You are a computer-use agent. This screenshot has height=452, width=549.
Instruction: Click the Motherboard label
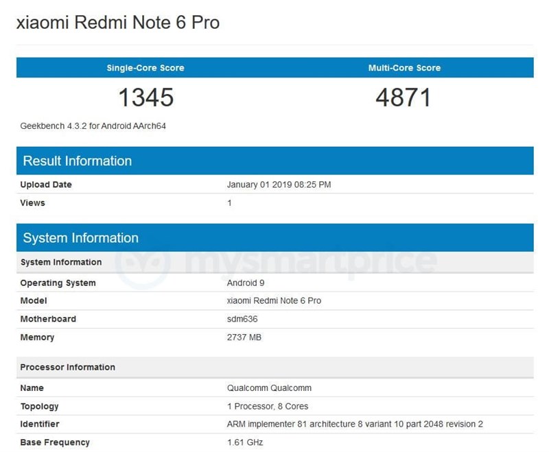[x=48, y=319]
